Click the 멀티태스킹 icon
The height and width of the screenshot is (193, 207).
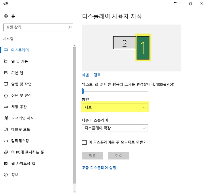click(x=6, y=141)
